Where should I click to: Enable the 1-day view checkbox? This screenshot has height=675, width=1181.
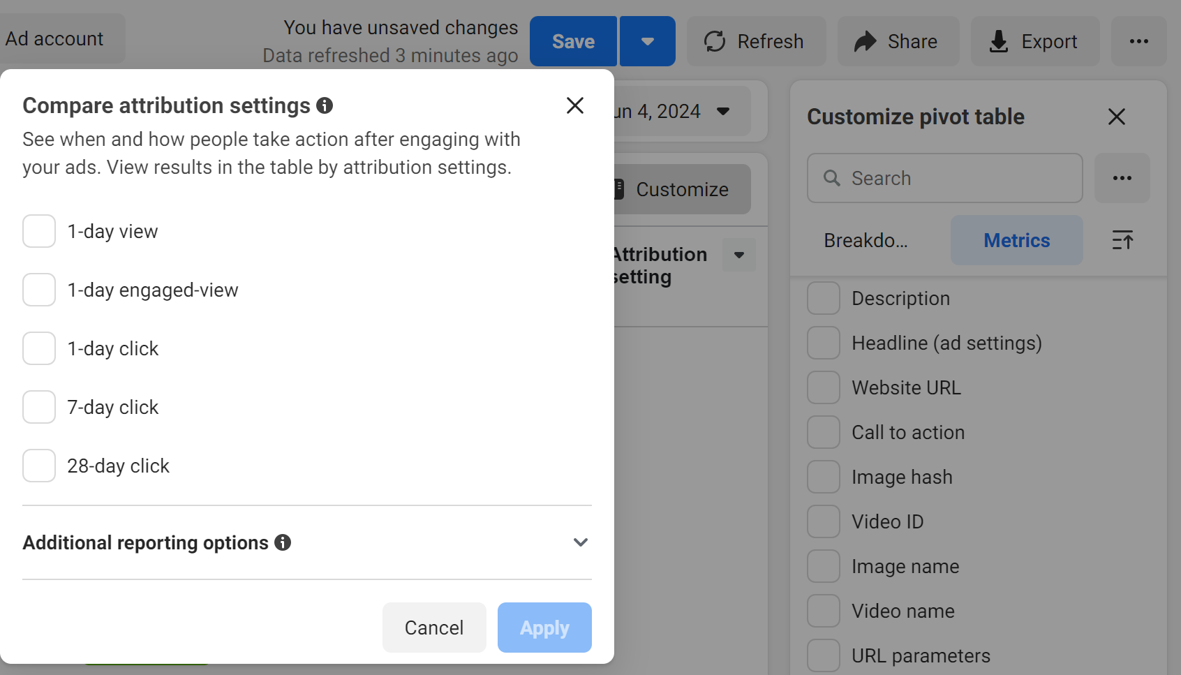click(x=39, y=231)
